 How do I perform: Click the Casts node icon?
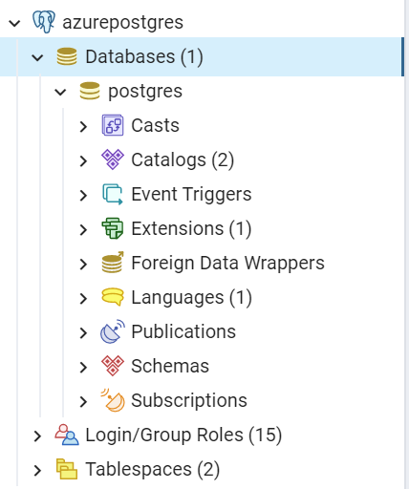pyautogui.click(x=113, y=125)
